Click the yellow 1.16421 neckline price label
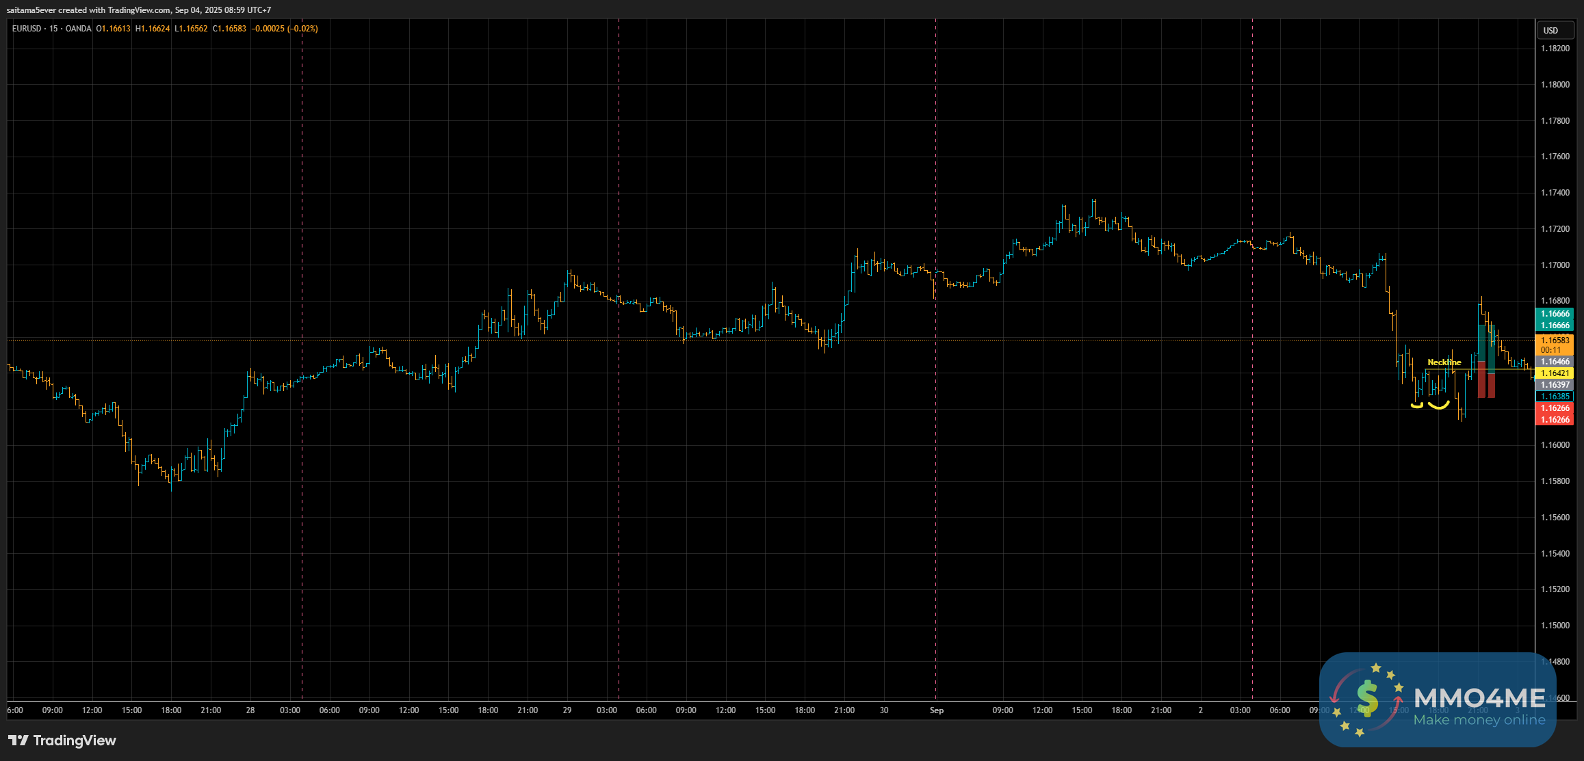The image size is (1584, 761). pos(1555,373)
